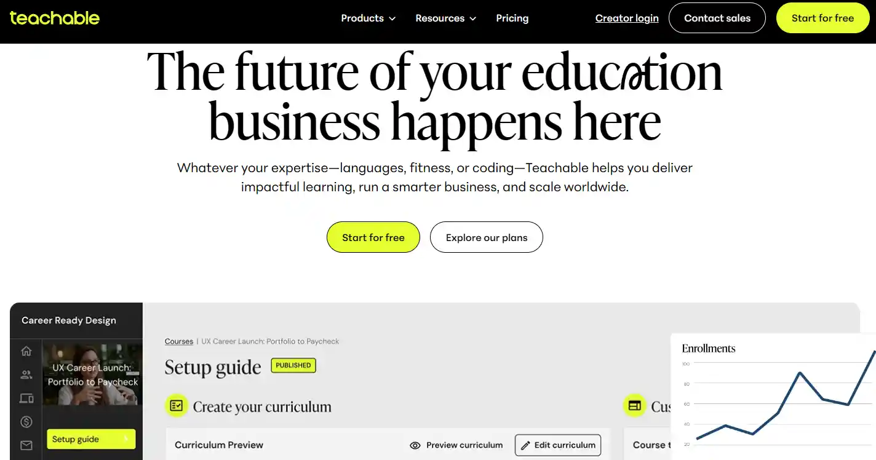Image resolution: width=876 pixels, height=460 pixels.
Task: Click the teachable logo
Action: 54,18
